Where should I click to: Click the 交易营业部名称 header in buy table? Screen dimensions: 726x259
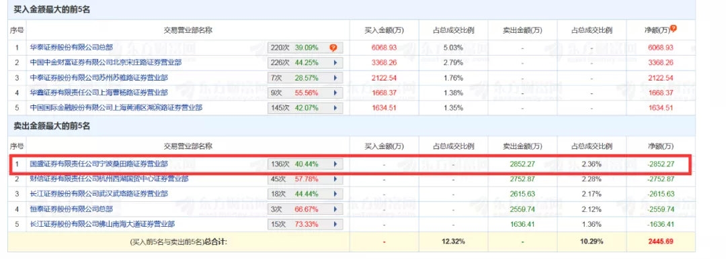[x=188, y=30]
